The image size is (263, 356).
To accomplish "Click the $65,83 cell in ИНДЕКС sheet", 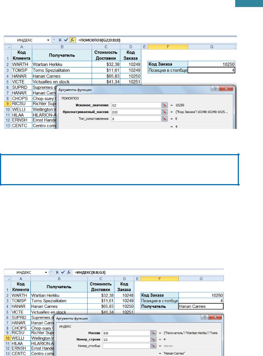I will [101, 306].
